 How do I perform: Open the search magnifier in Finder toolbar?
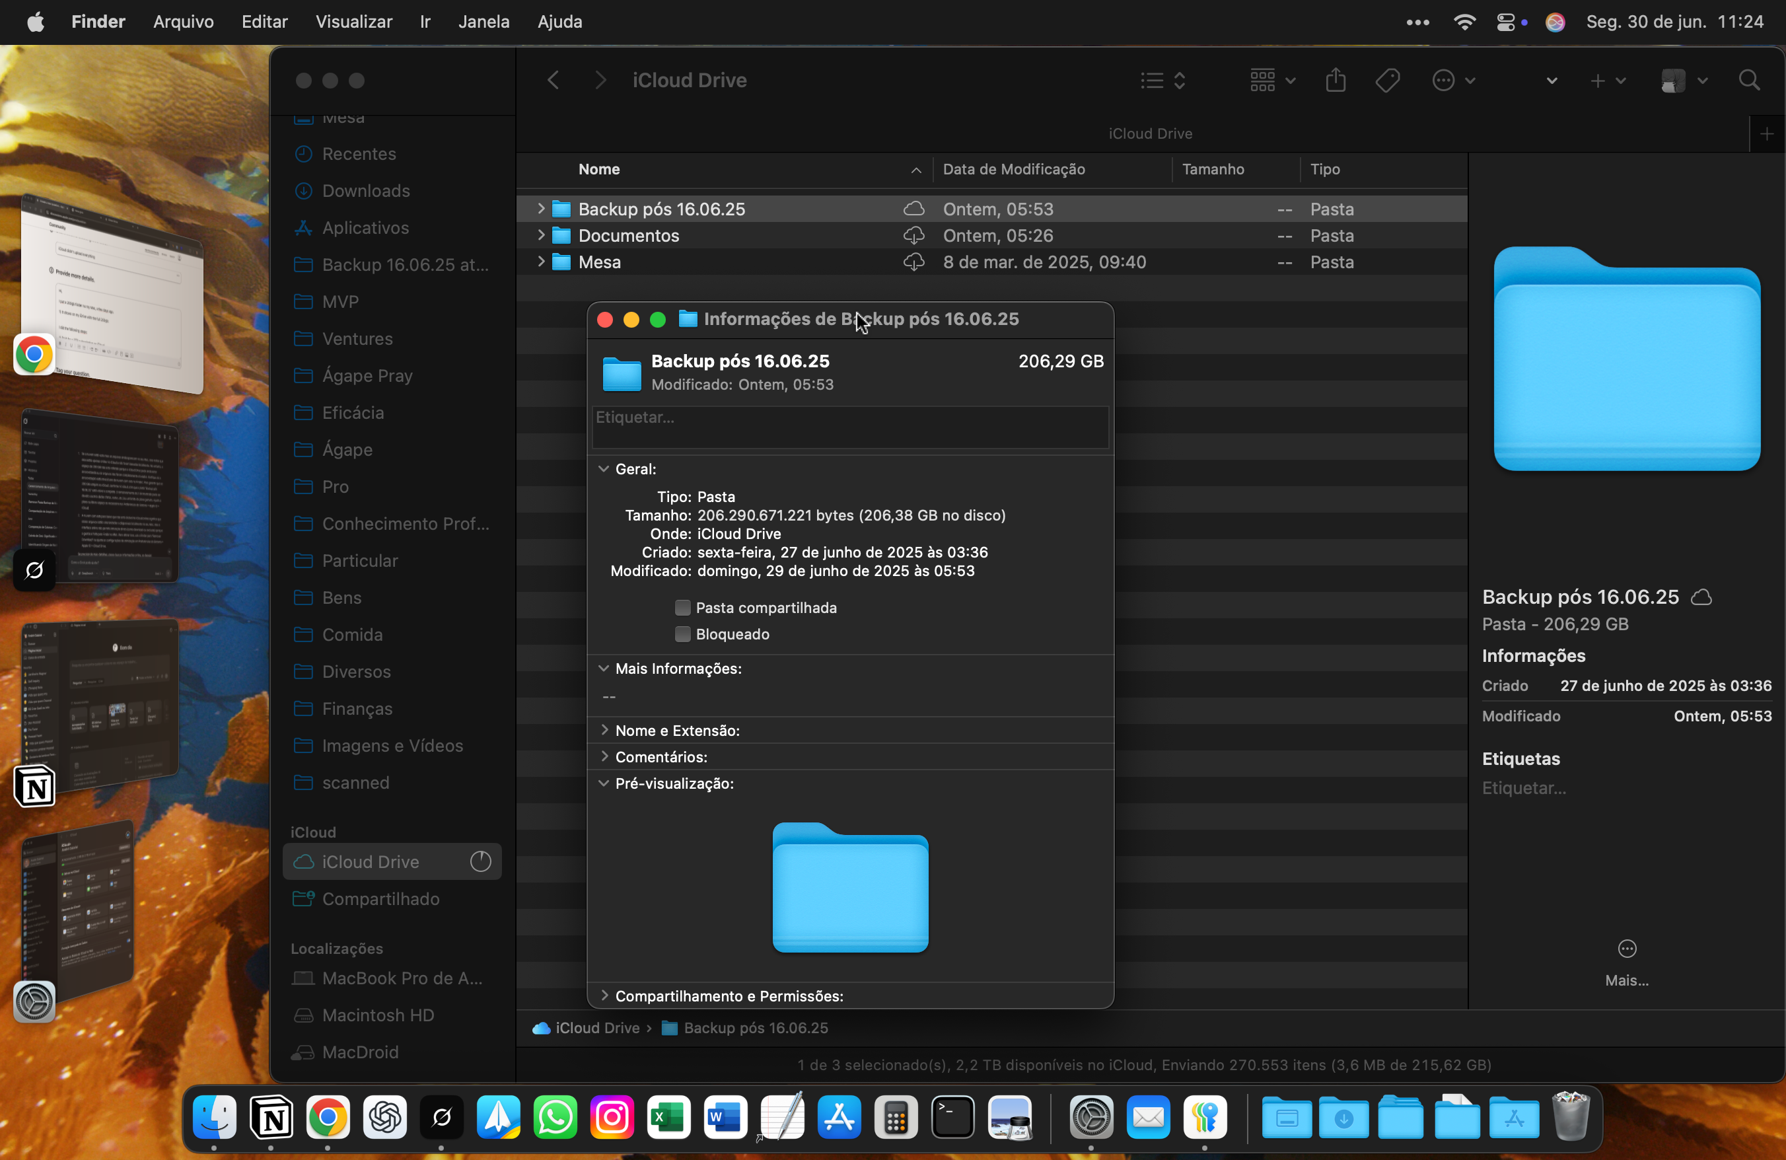1748,81
